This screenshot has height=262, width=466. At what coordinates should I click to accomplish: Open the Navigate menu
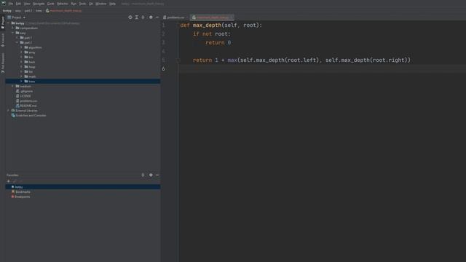[39, 4]
